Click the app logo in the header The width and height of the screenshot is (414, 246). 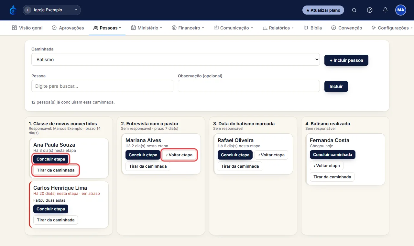(13, 10)
